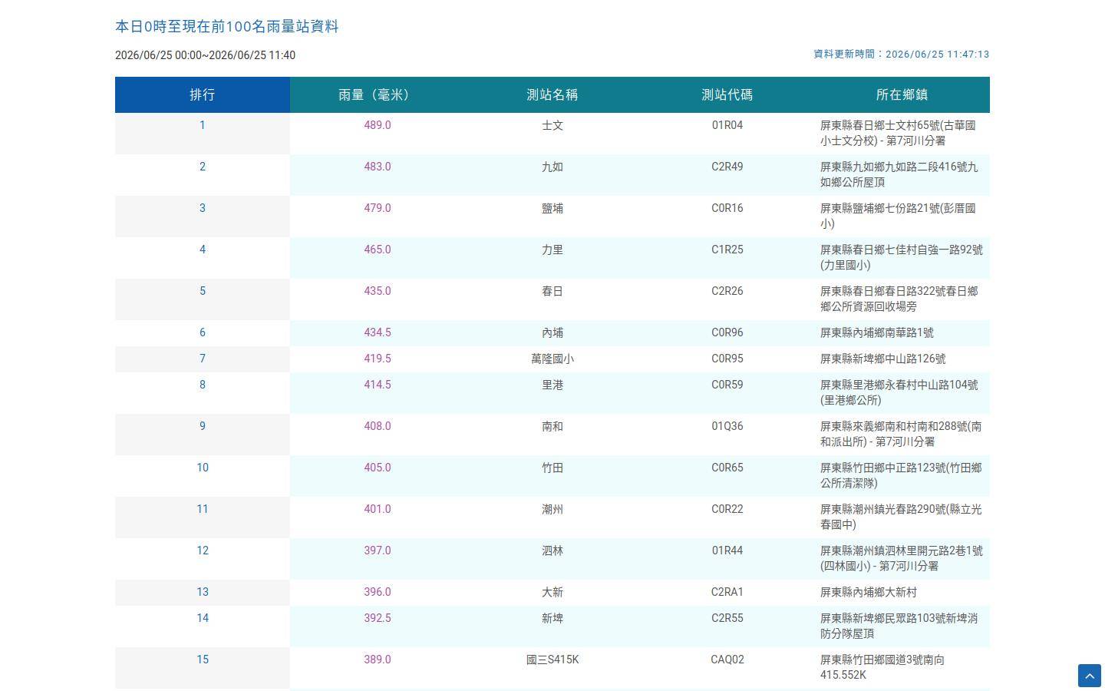Screen dimensions: 1105x691
Task: Select rainfall value 419.5
Action: 378,359
